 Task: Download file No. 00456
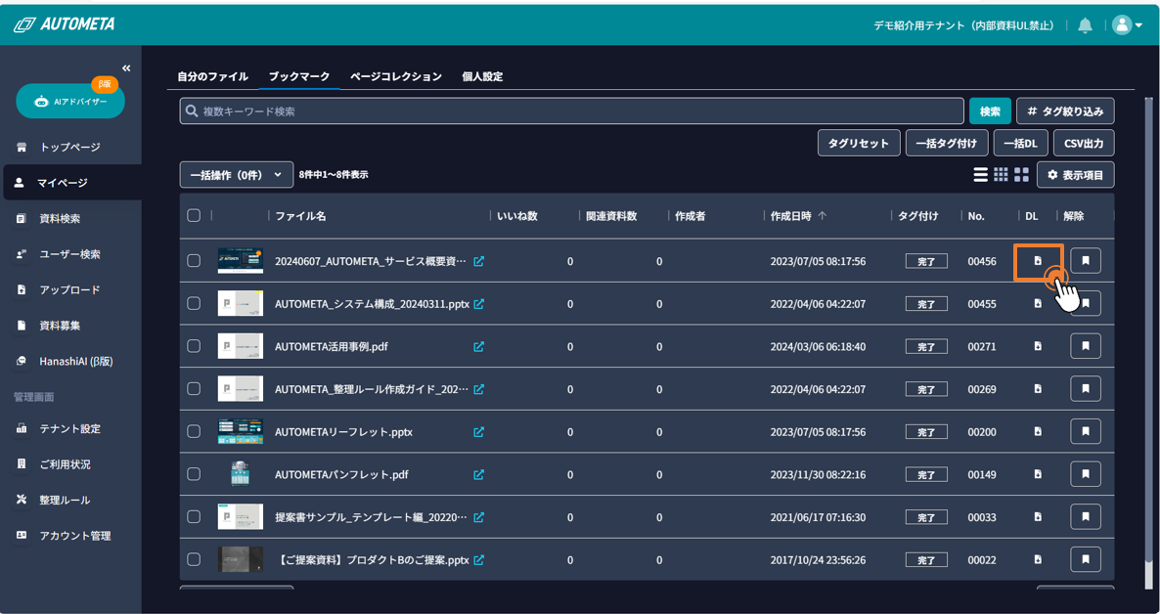point(1038,261)
